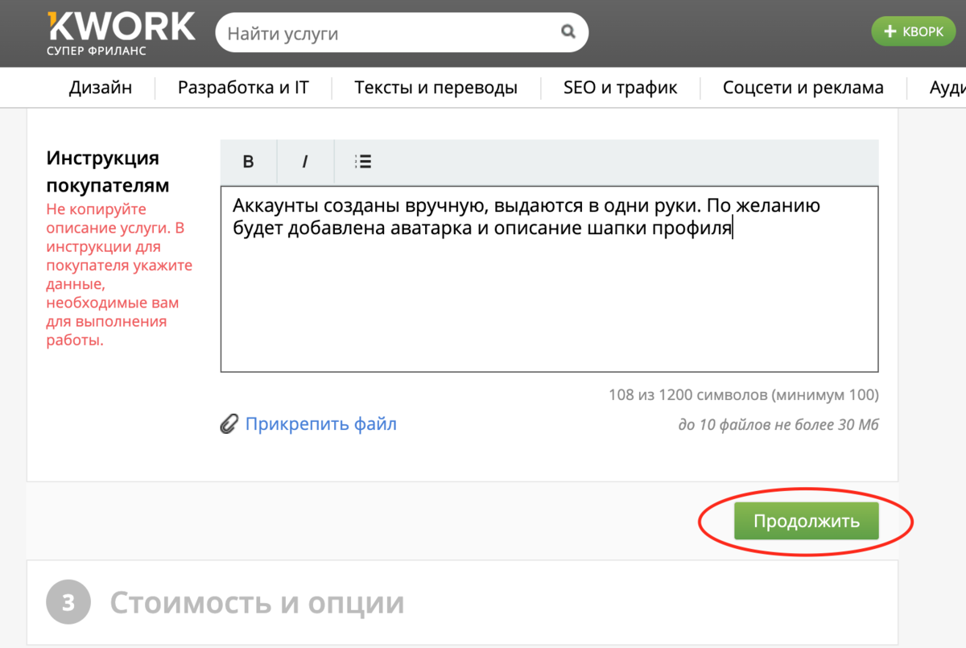Screen dimensions: 966x648
Task: Click the 'Инструкция покупателям' label
Action: [x=108, y=171]
